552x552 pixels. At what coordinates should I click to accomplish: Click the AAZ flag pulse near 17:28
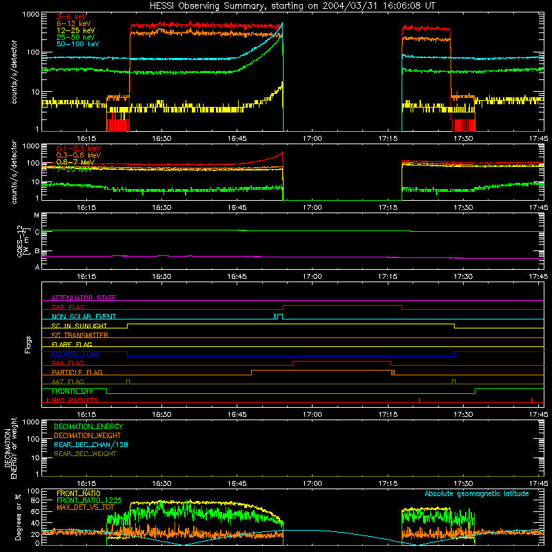(x=454, y=382)
